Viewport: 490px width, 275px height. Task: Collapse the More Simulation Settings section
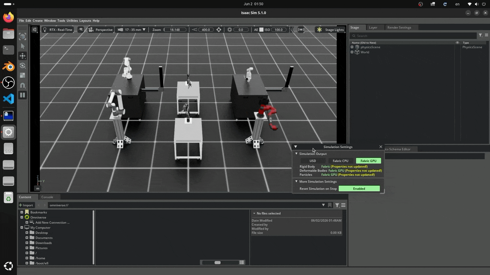coord(296,181)
